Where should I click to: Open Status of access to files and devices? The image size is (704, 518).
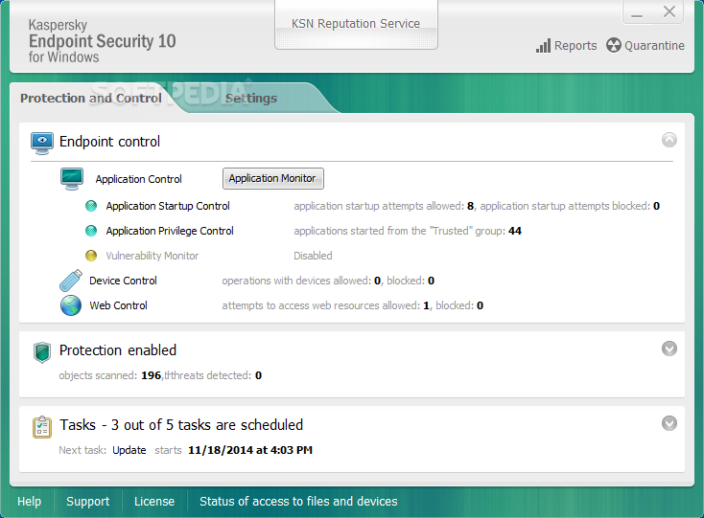coord(298,501)
